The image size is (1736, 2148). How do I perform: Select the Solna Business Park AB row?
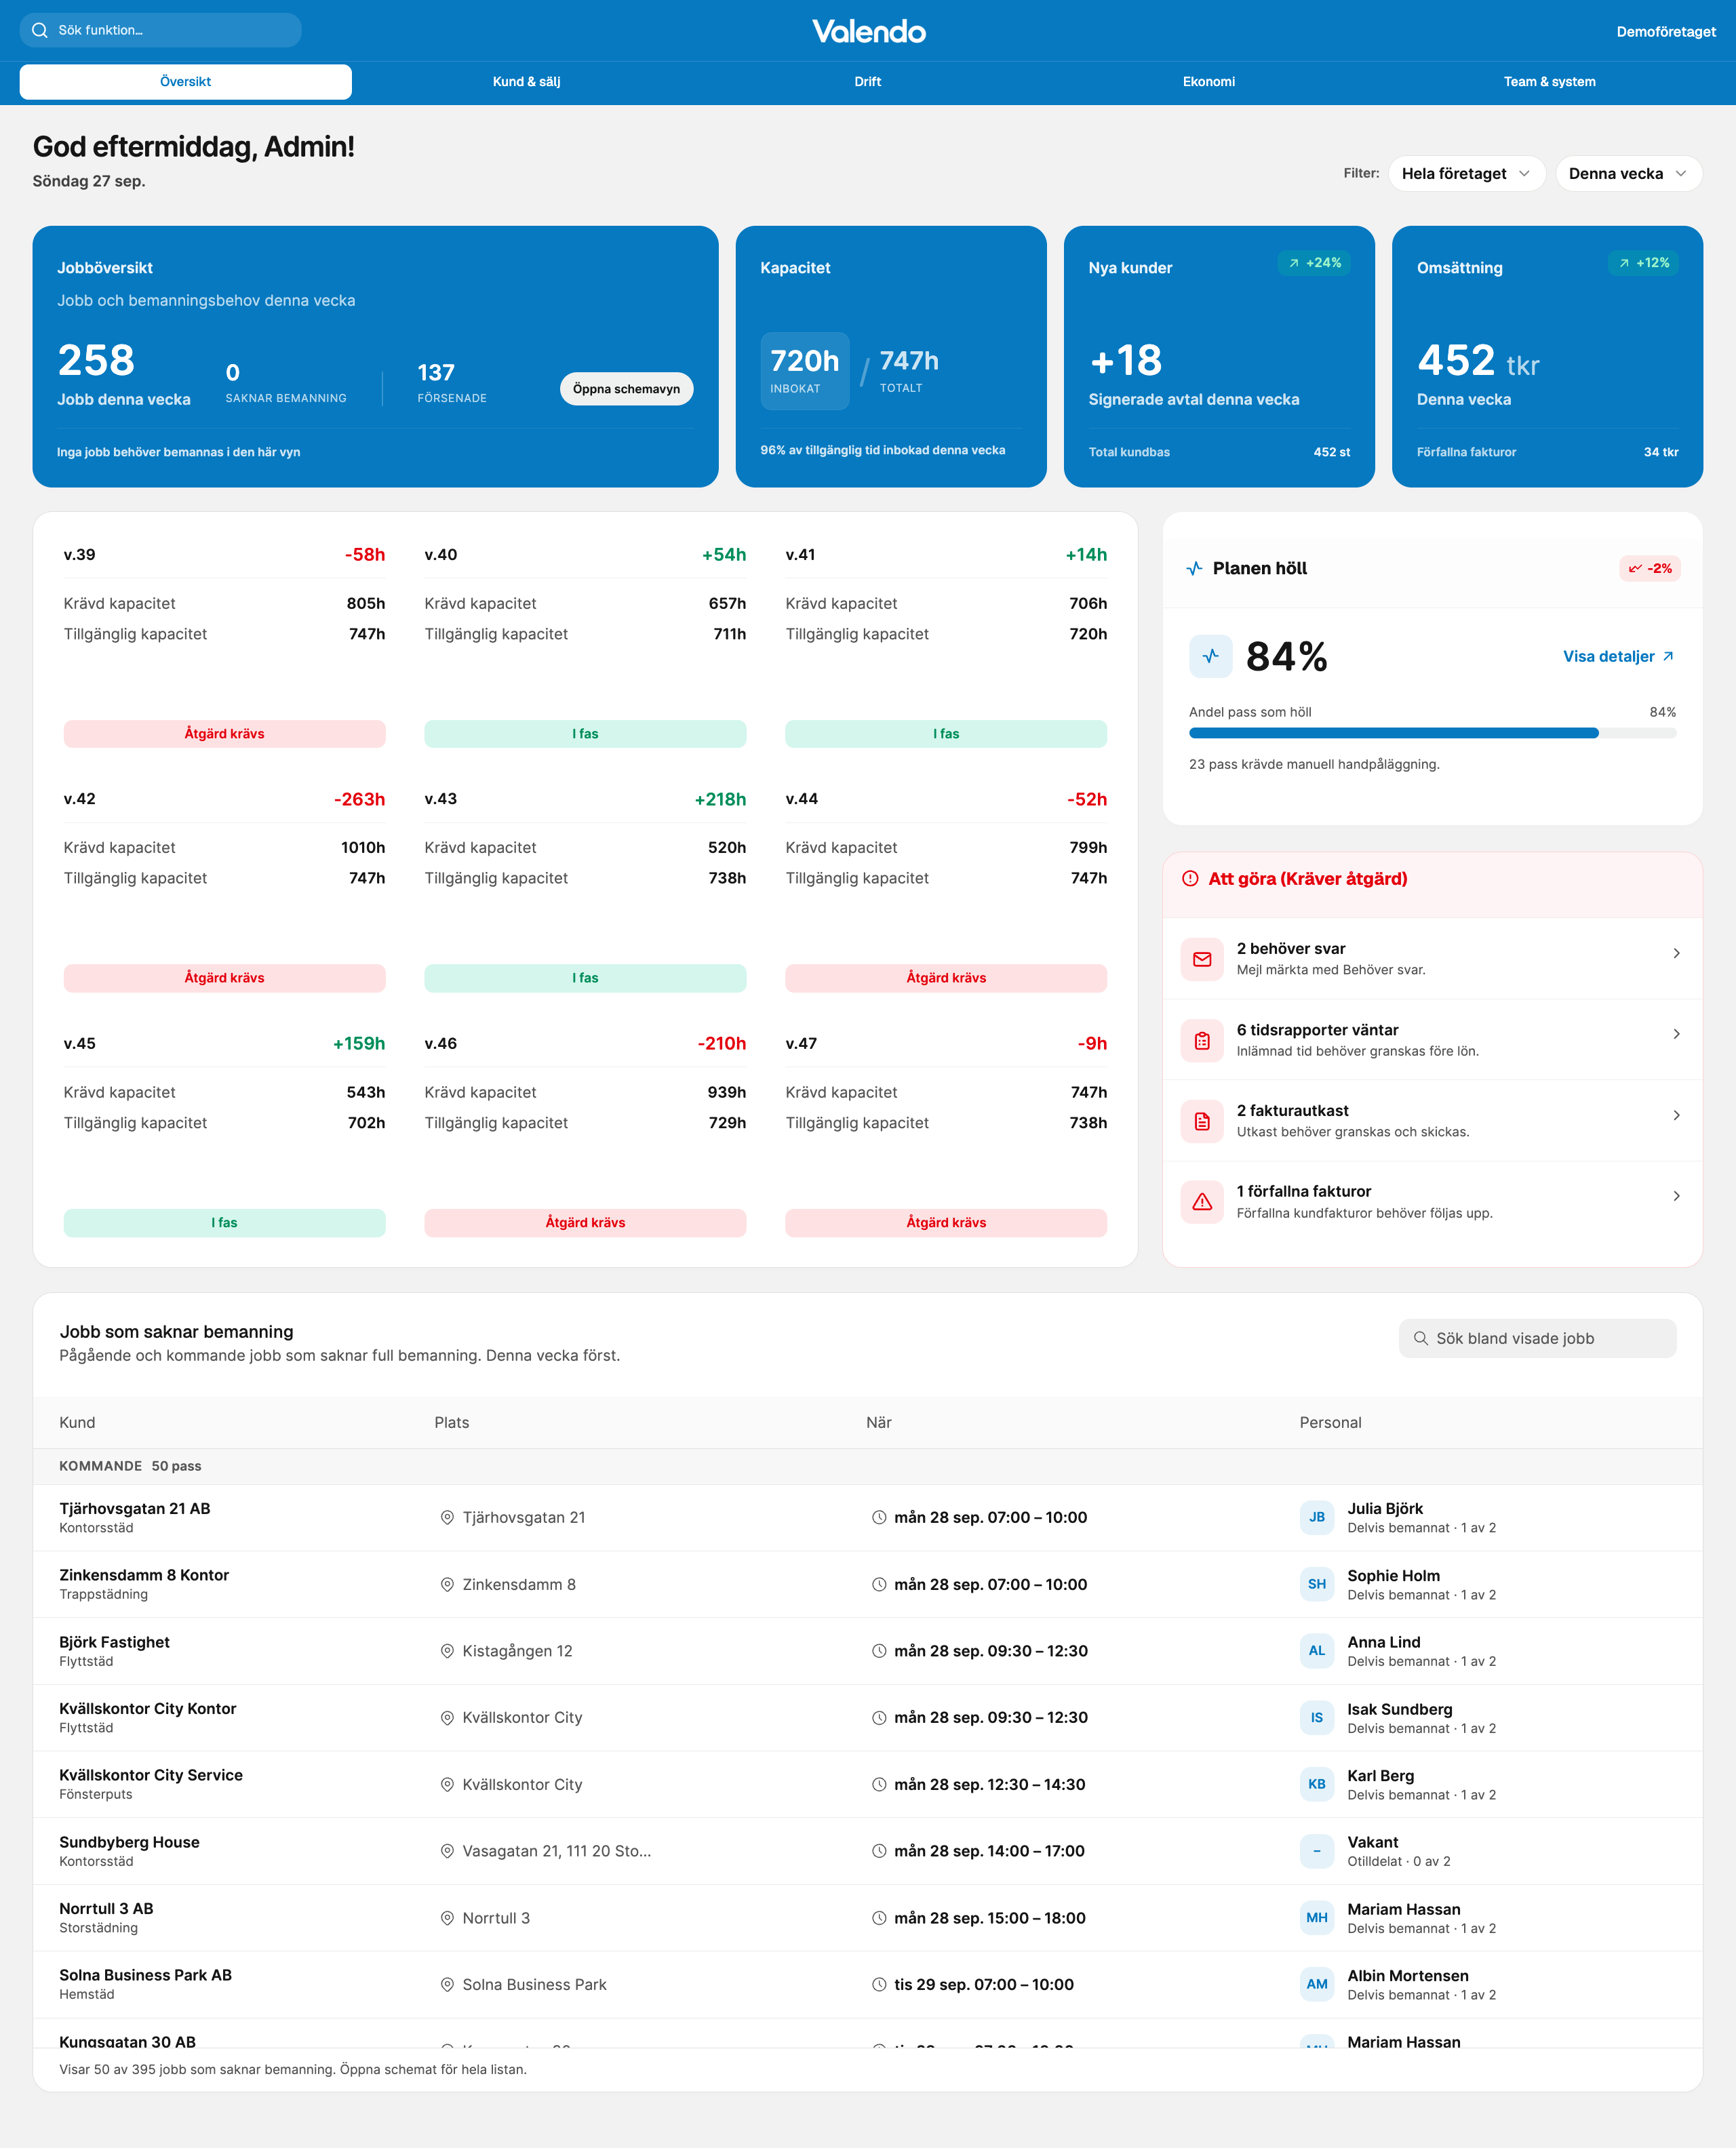point(868,1985)
